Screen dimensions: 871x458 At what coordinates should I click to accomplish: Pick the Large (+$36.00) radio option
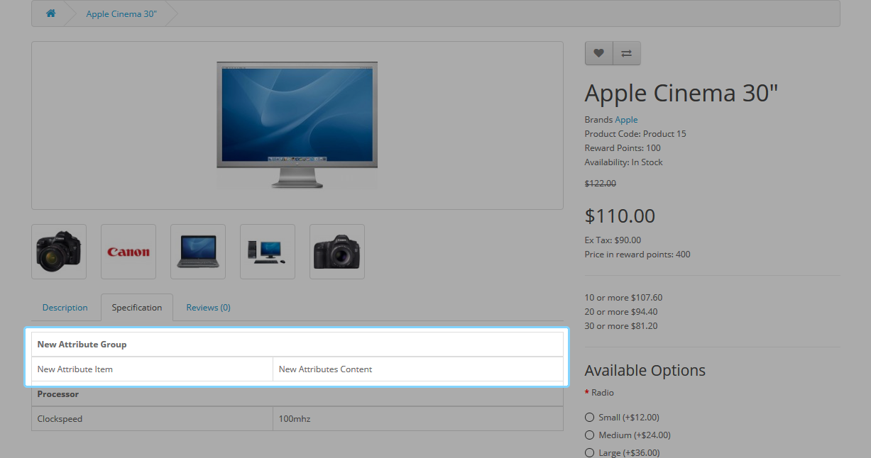coord(589,453)
